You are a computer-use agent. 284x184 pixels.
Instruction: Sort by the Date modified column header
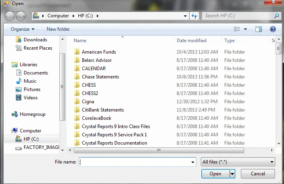click(191, 41)
